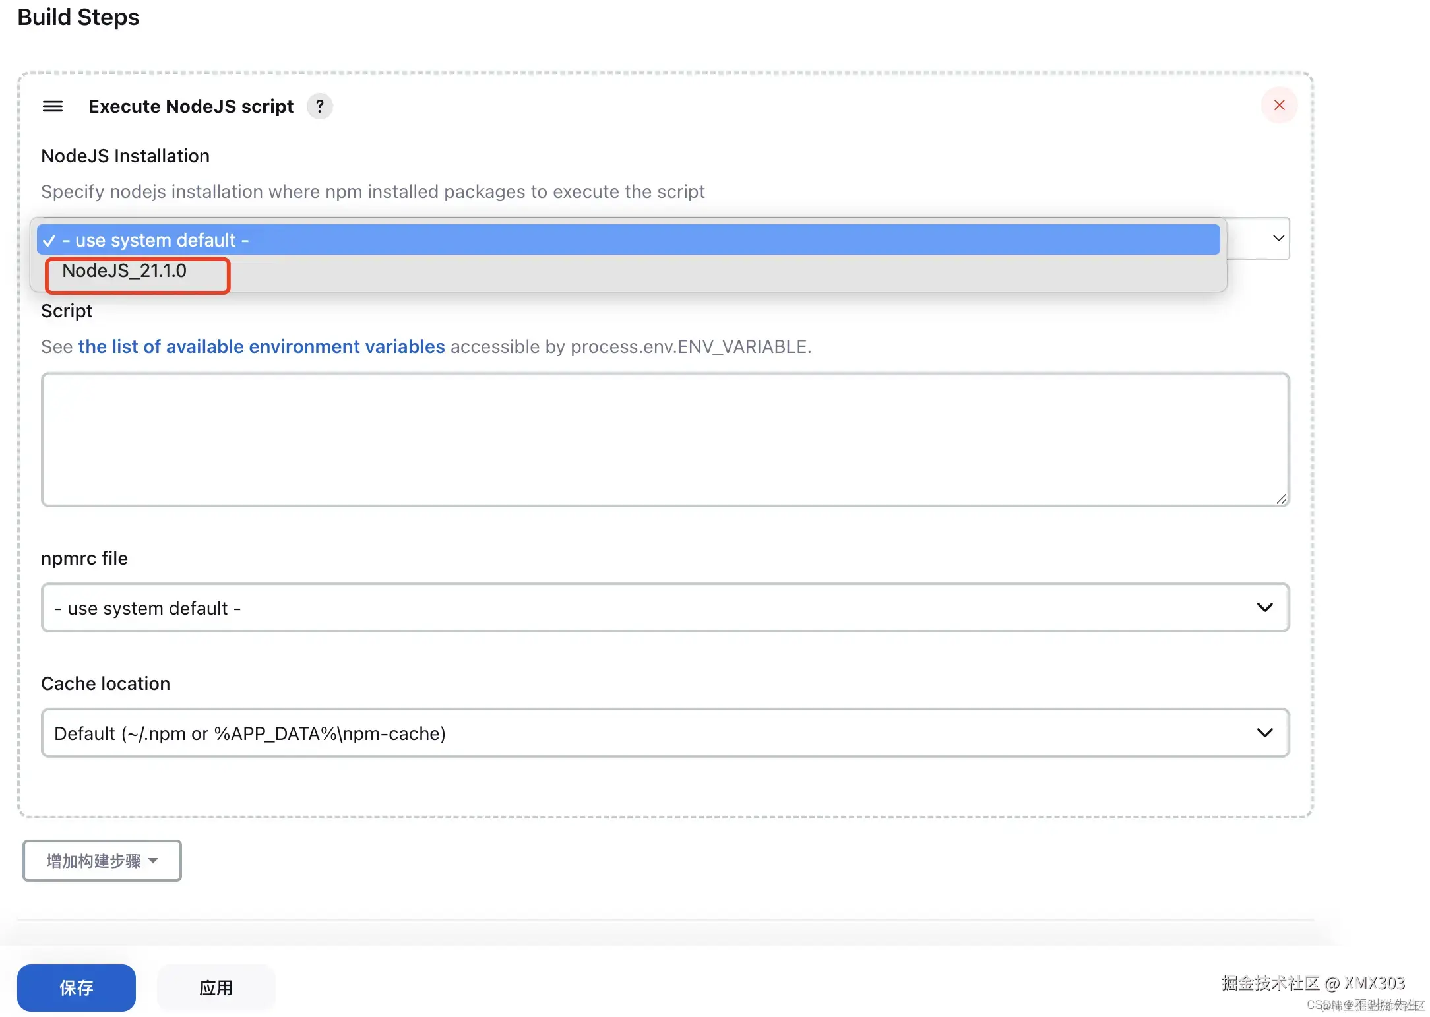Click the caret on 增加构建步骤 button
Viewport: 1430px width, 1017px height.
tap(154, 861)
